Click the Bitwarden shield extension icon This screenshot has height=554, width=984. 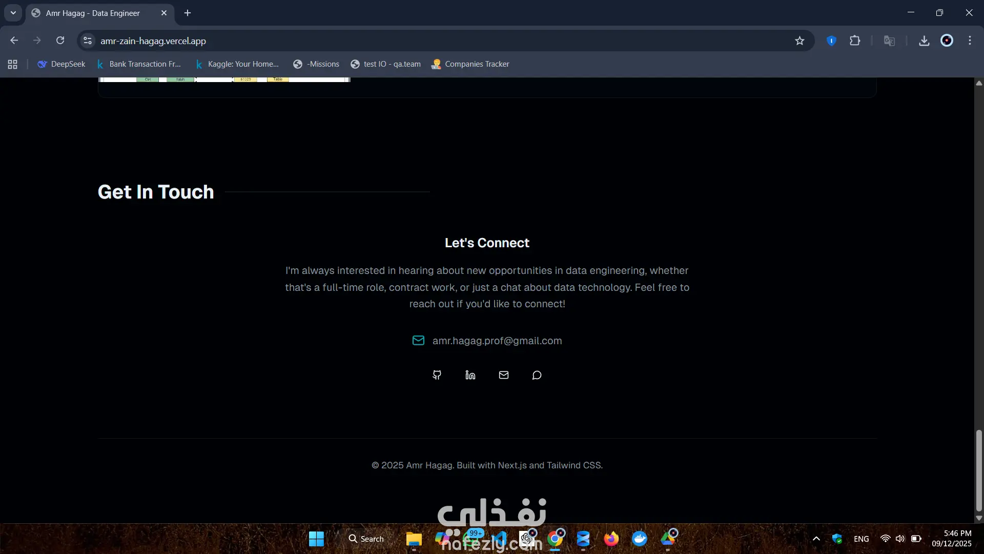pyautogui.click(x=831, y=41)
